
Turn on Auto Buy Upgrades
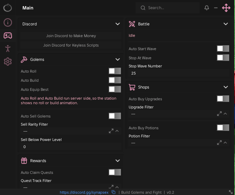coord(223,99)
